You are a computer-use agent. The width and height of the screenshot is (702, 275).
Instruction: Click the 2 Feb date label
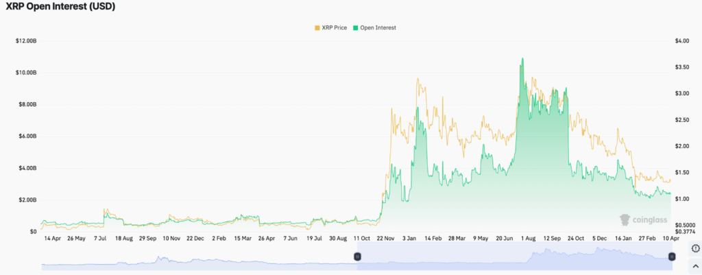(x=219, y=239)
